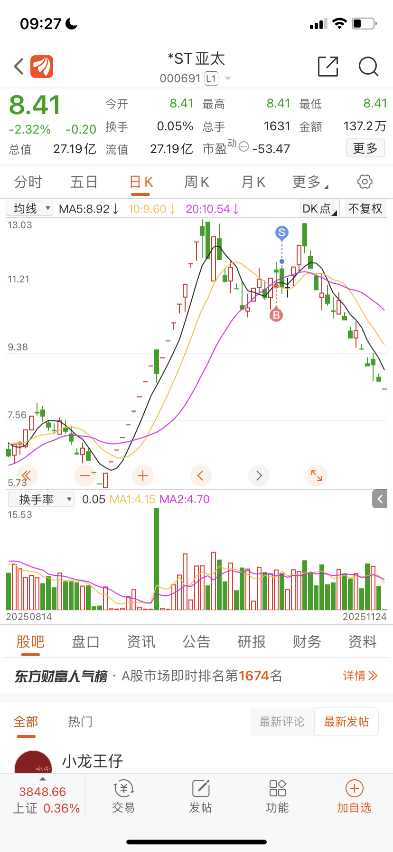Open stock code L1 dropdown arrow
The height and width of the screenshot is (852, 393).
click(x=228, y=78)
